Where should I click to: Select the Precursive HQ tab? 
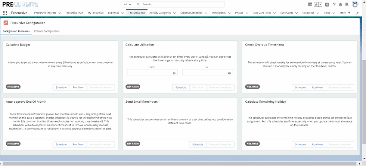[x=137, y=13]
